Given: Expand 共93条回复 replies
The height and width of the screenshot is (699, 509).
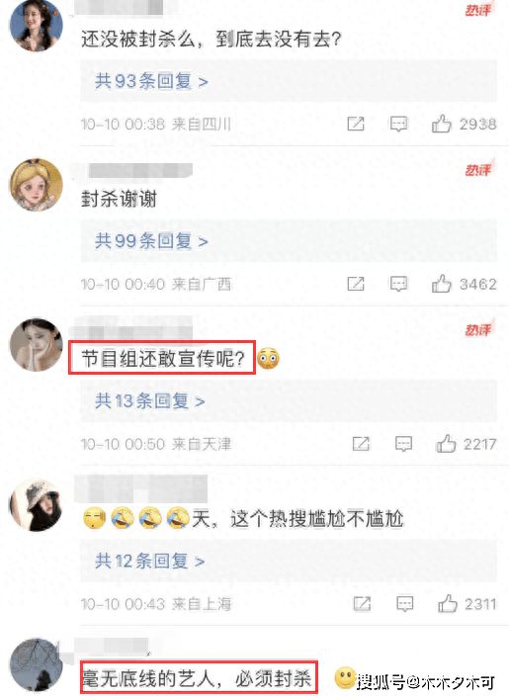Looking at the screenshot, I should (151, 81).
